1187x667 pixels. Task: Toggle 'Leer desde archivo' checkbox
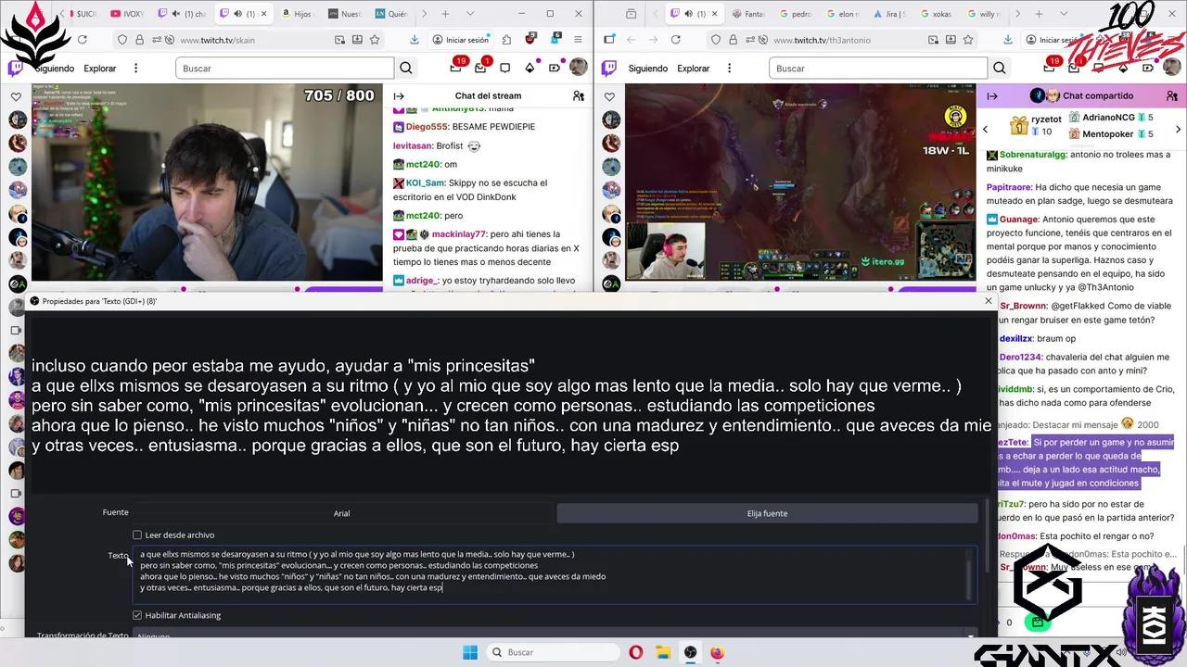coord(137,535)
